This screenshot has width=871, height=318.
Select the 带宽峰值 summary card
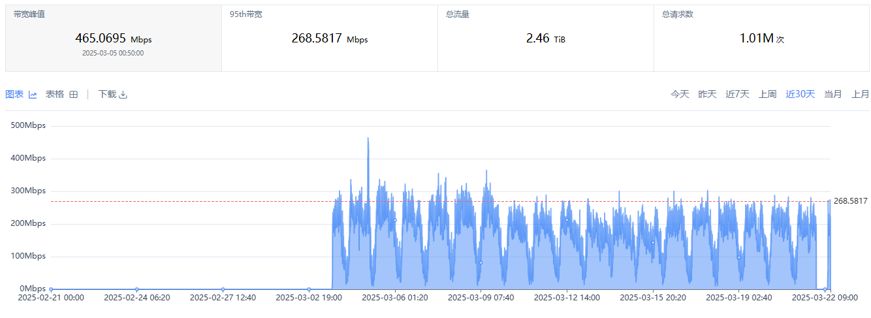point(114,38)
